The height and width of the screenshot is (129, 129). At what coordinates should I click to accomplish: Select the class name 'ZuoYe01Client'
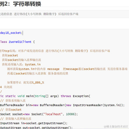(x=20, y=42)
